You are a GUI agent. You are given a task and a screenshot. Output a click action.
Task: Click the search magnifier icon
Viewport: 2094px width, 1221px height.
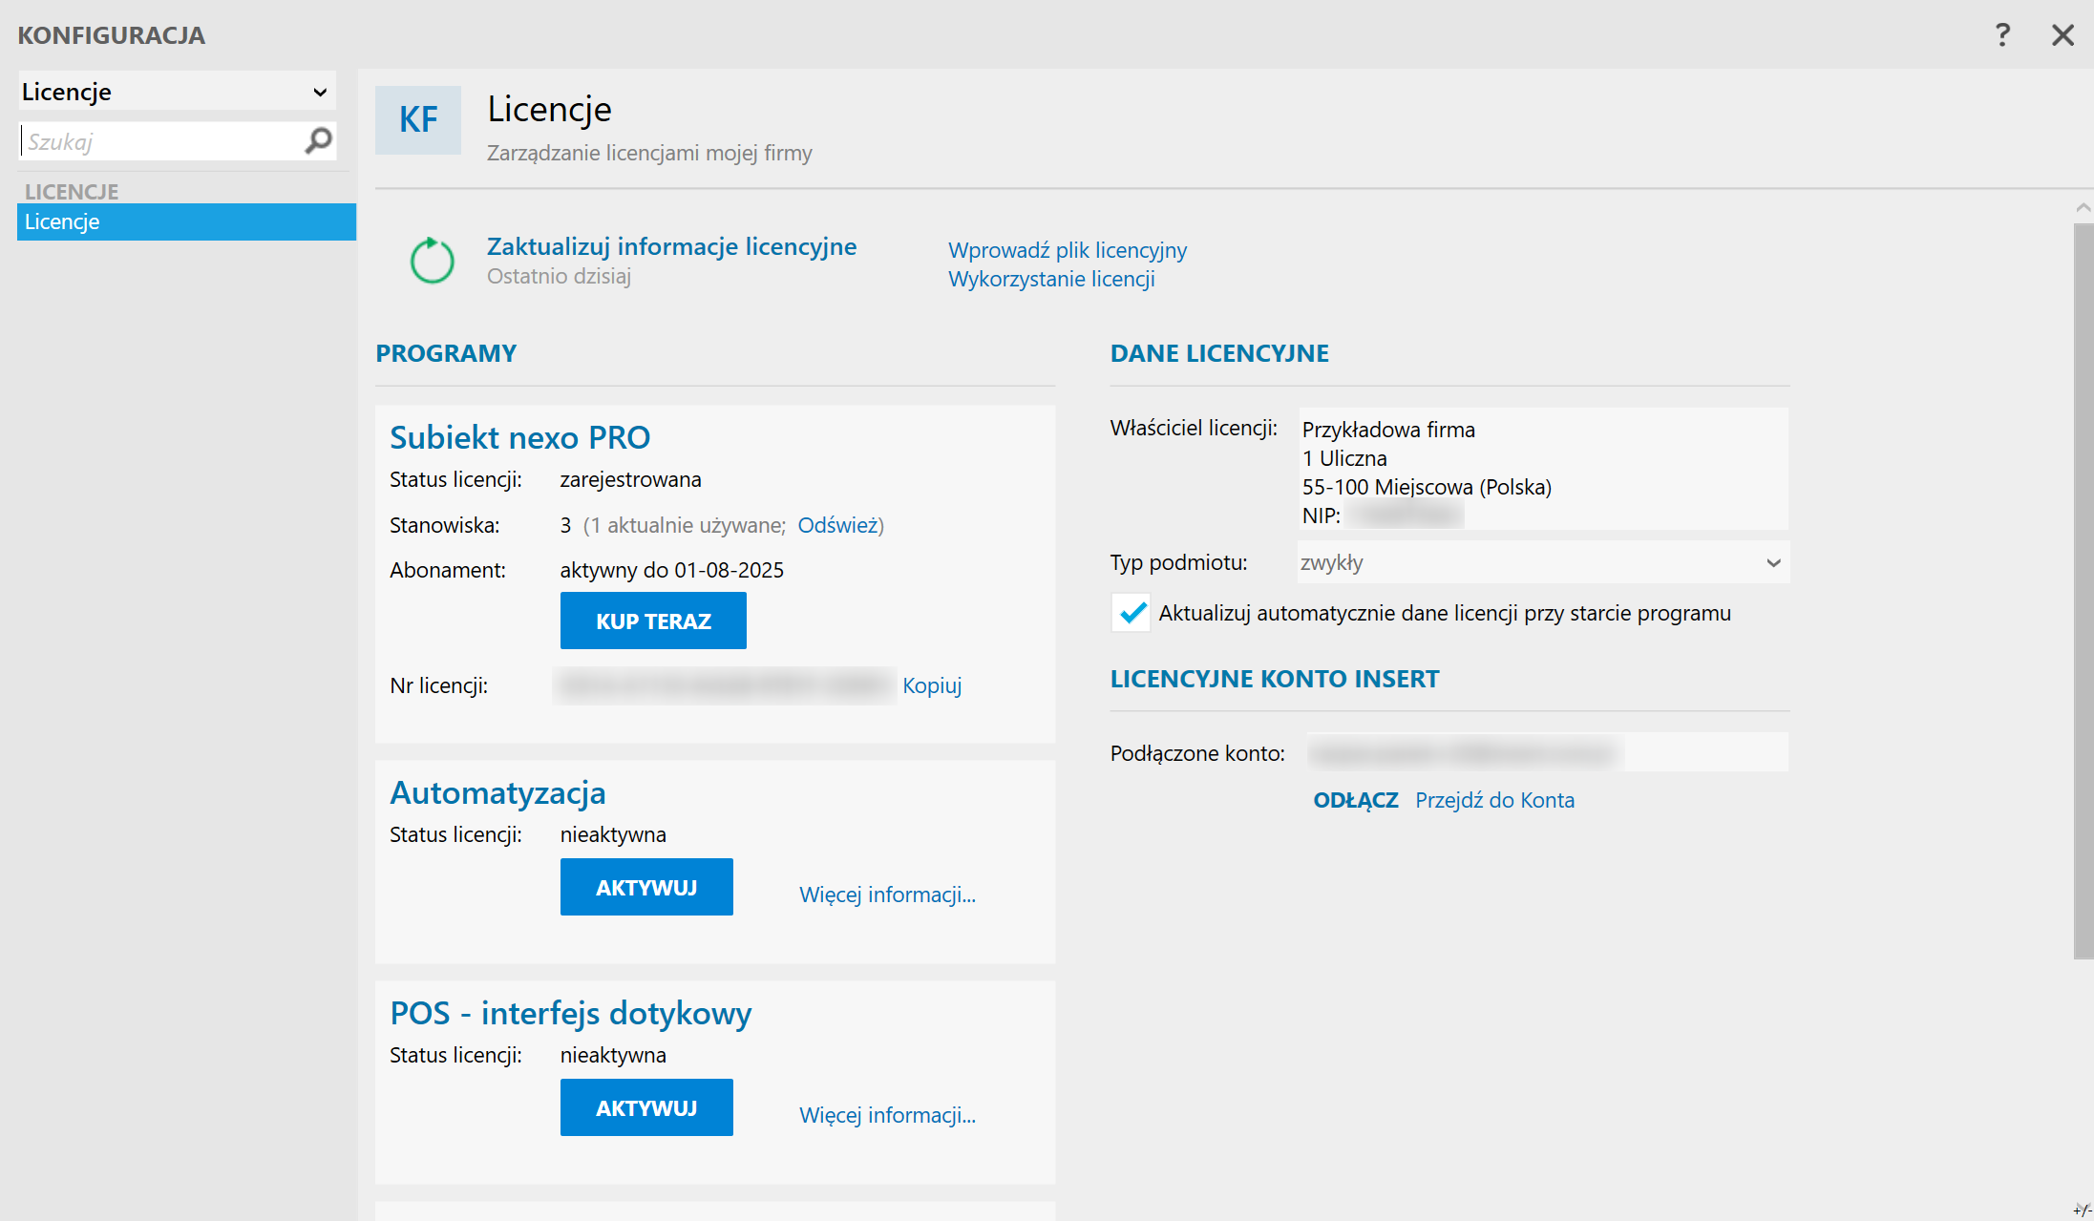click(x=318, y=141)
